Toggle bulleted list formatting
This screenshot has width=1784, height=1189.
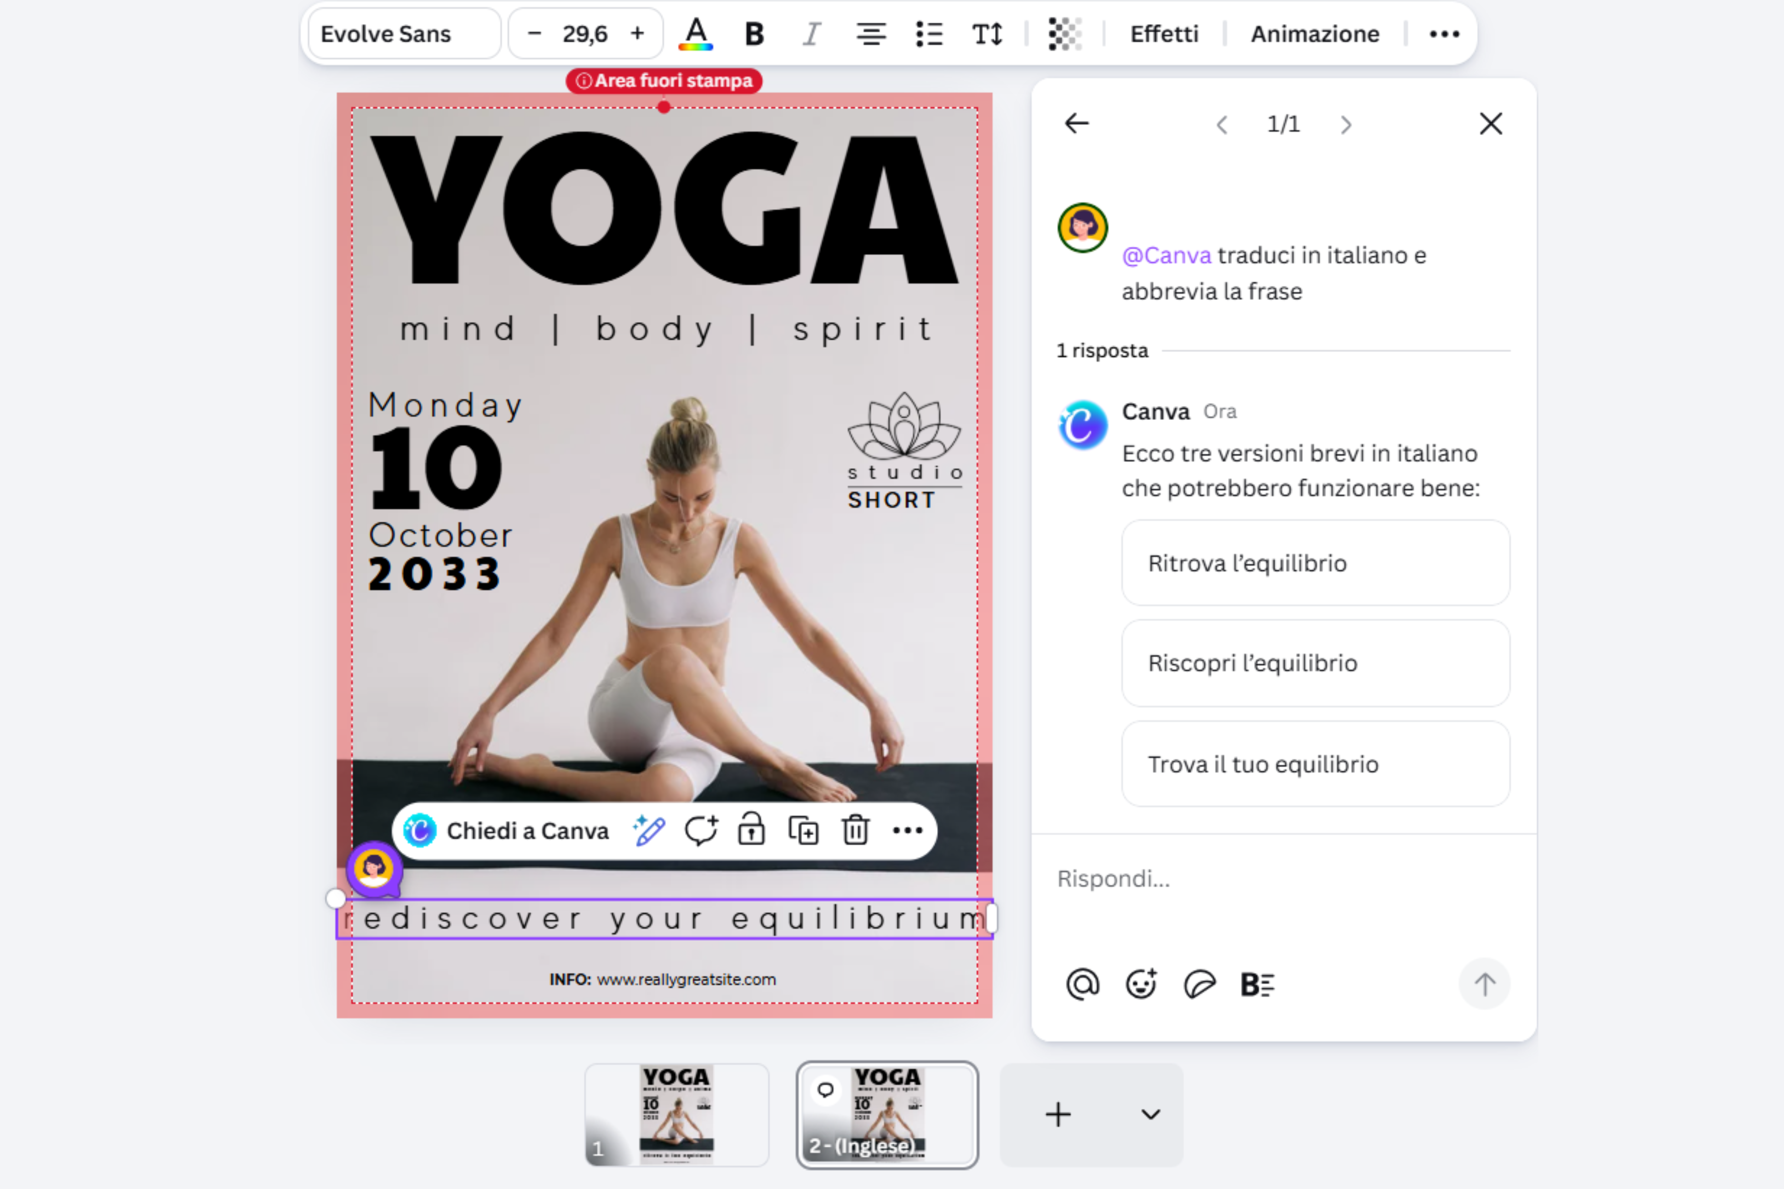tap(929, 34)
